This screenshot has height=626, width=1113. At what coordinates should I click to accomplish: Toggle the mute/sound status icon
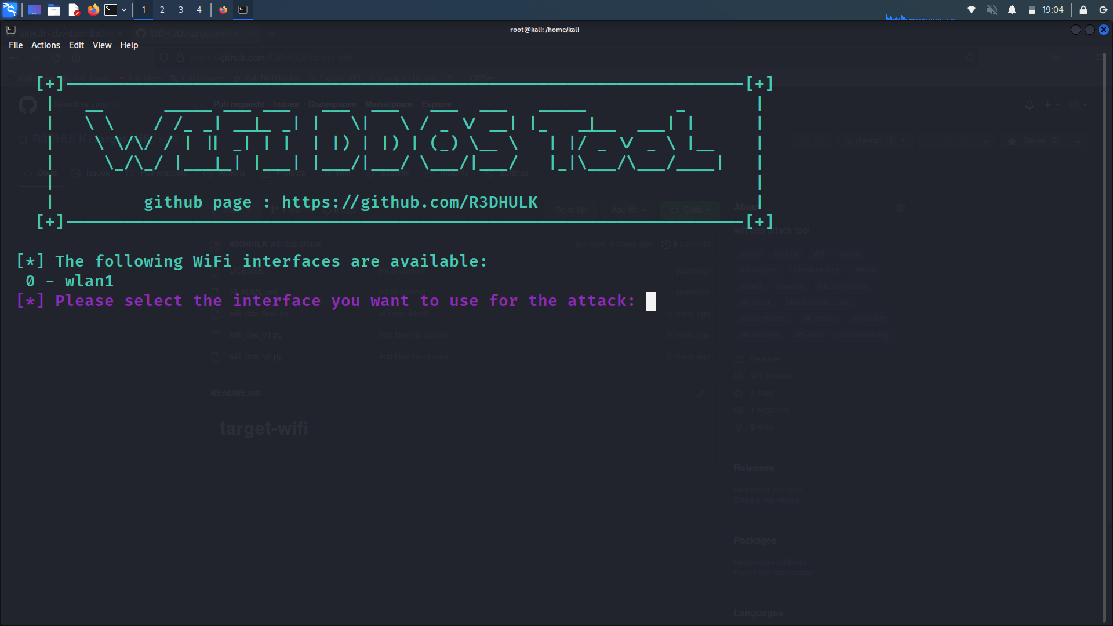click(992, 10)
